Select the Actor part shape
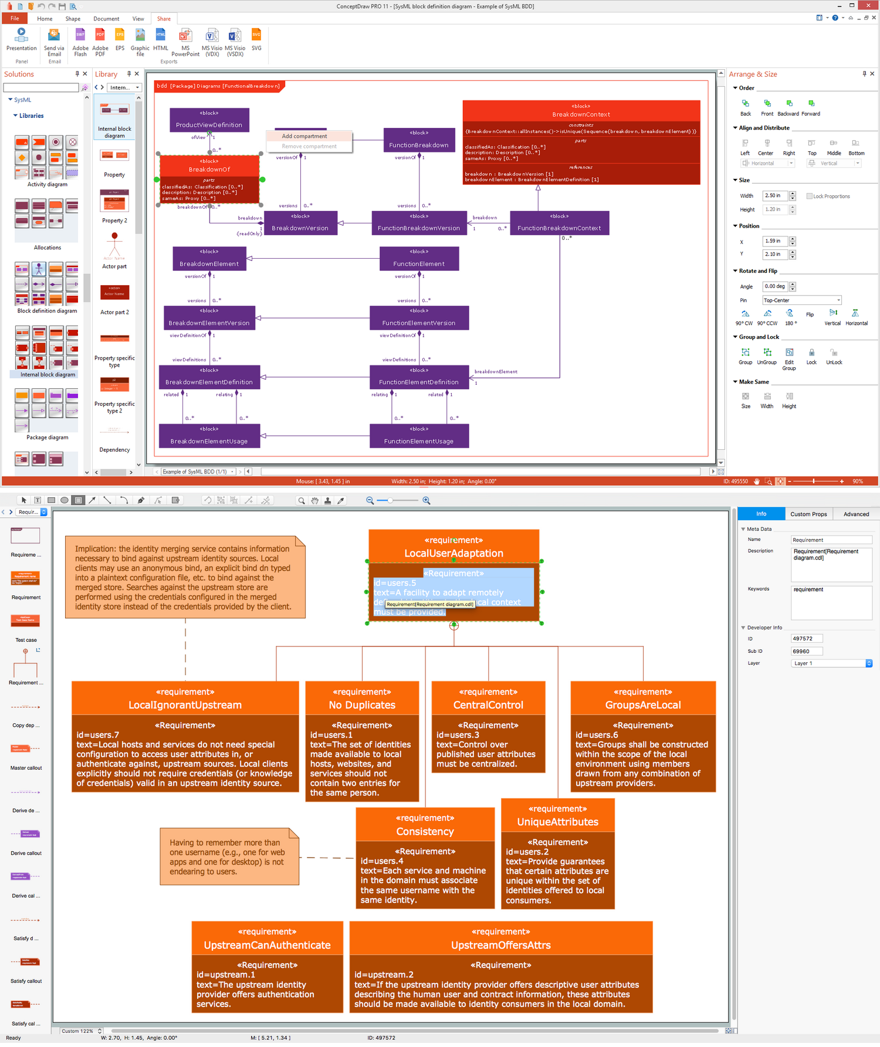 click(x=114, y=250)
